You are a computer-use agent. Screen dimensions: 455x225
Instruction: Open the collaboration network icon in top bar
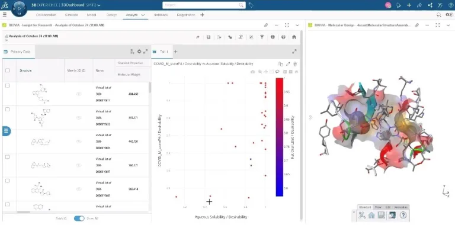point(430,5)
